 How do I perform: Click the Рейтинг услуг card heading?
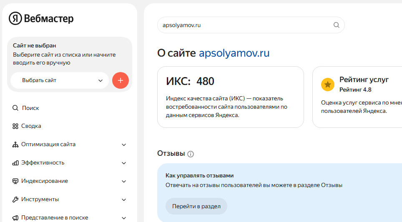[364, 80]
